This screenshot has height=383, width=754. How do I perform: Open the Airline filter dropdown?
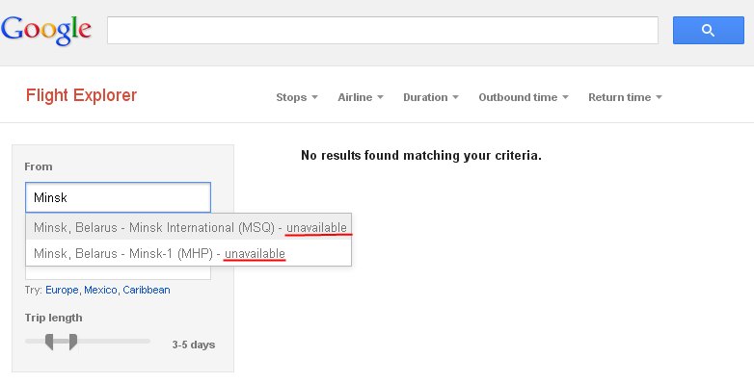(361, 97)
